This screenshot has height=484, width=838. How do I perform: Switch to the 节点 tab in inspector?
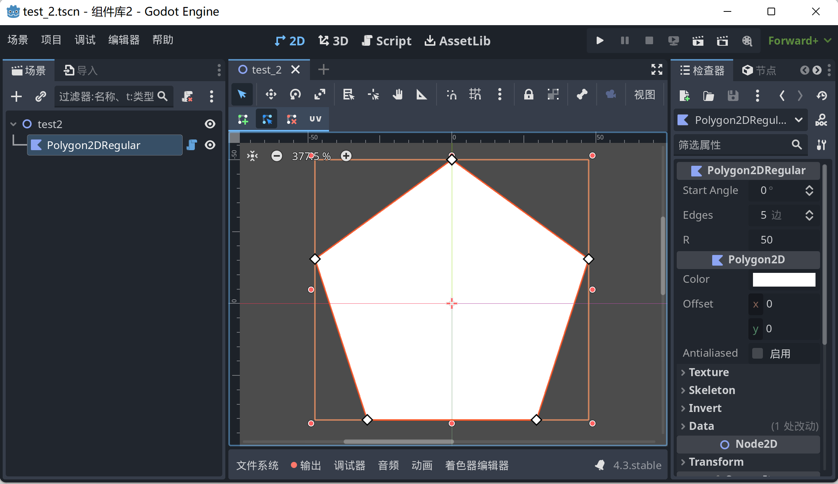click(759, 70)
